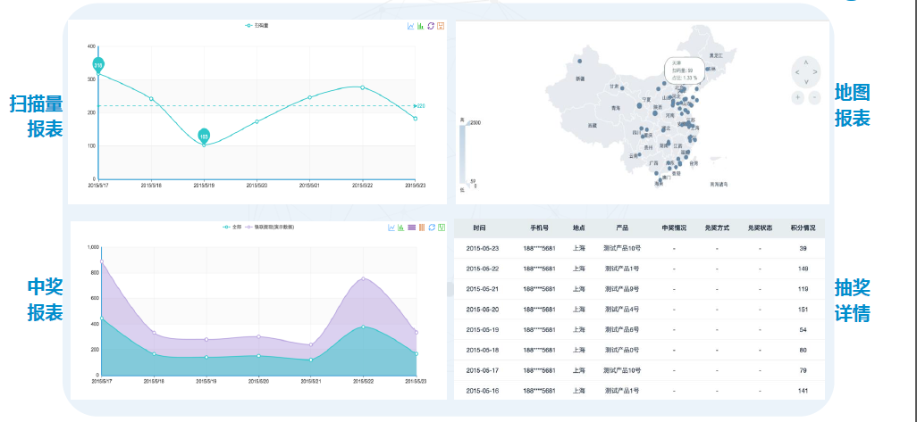This screenshot has width=917, height=422.
Task: Enable tiled mode in prize chart
Action: (x=422, y=228)
